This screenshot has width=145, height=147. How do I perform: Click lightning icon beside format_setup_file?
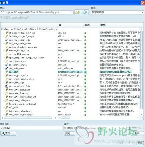click(7, 51)
